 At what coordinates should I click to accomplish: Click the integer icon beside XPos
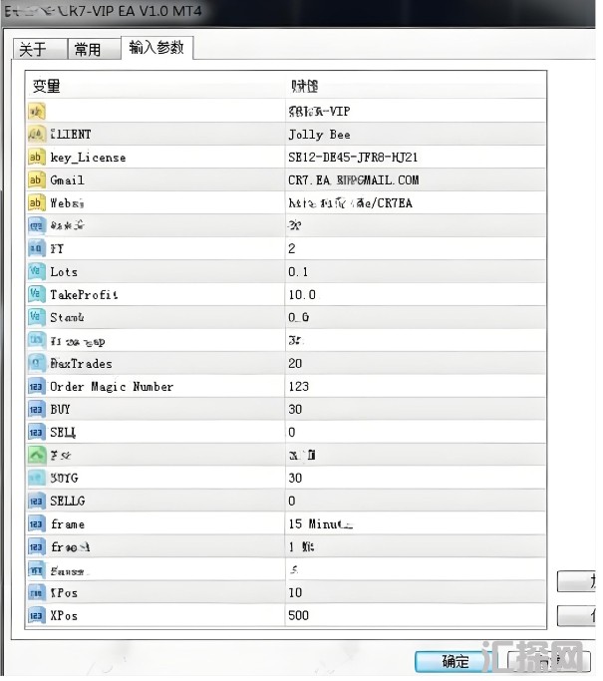36,615
